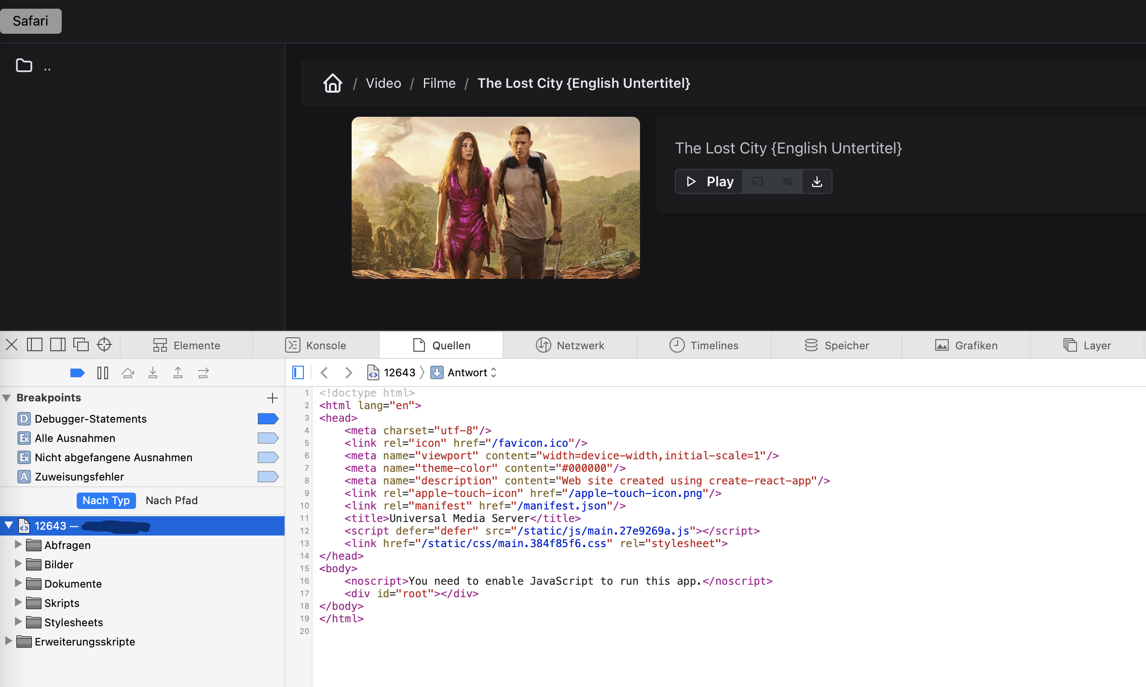The width and height of the screenshot is (1146, 687).
Task: Toggle all breakpoints enabled
Action: 78,373
